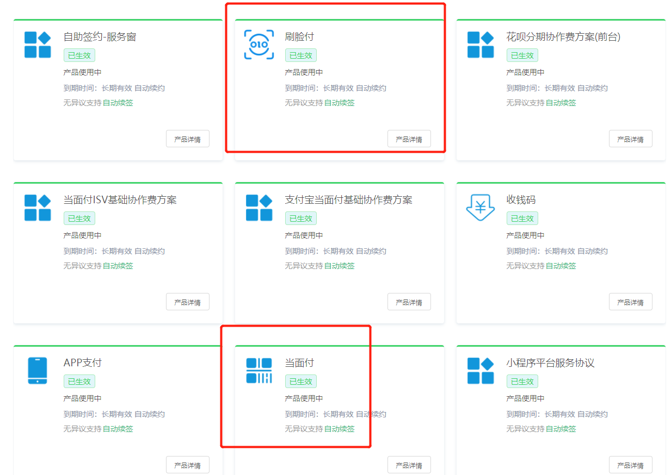Click 已生效 badge under APP支付
The image size is (671, 475).
pyautogui.click(x=79, y=382)
